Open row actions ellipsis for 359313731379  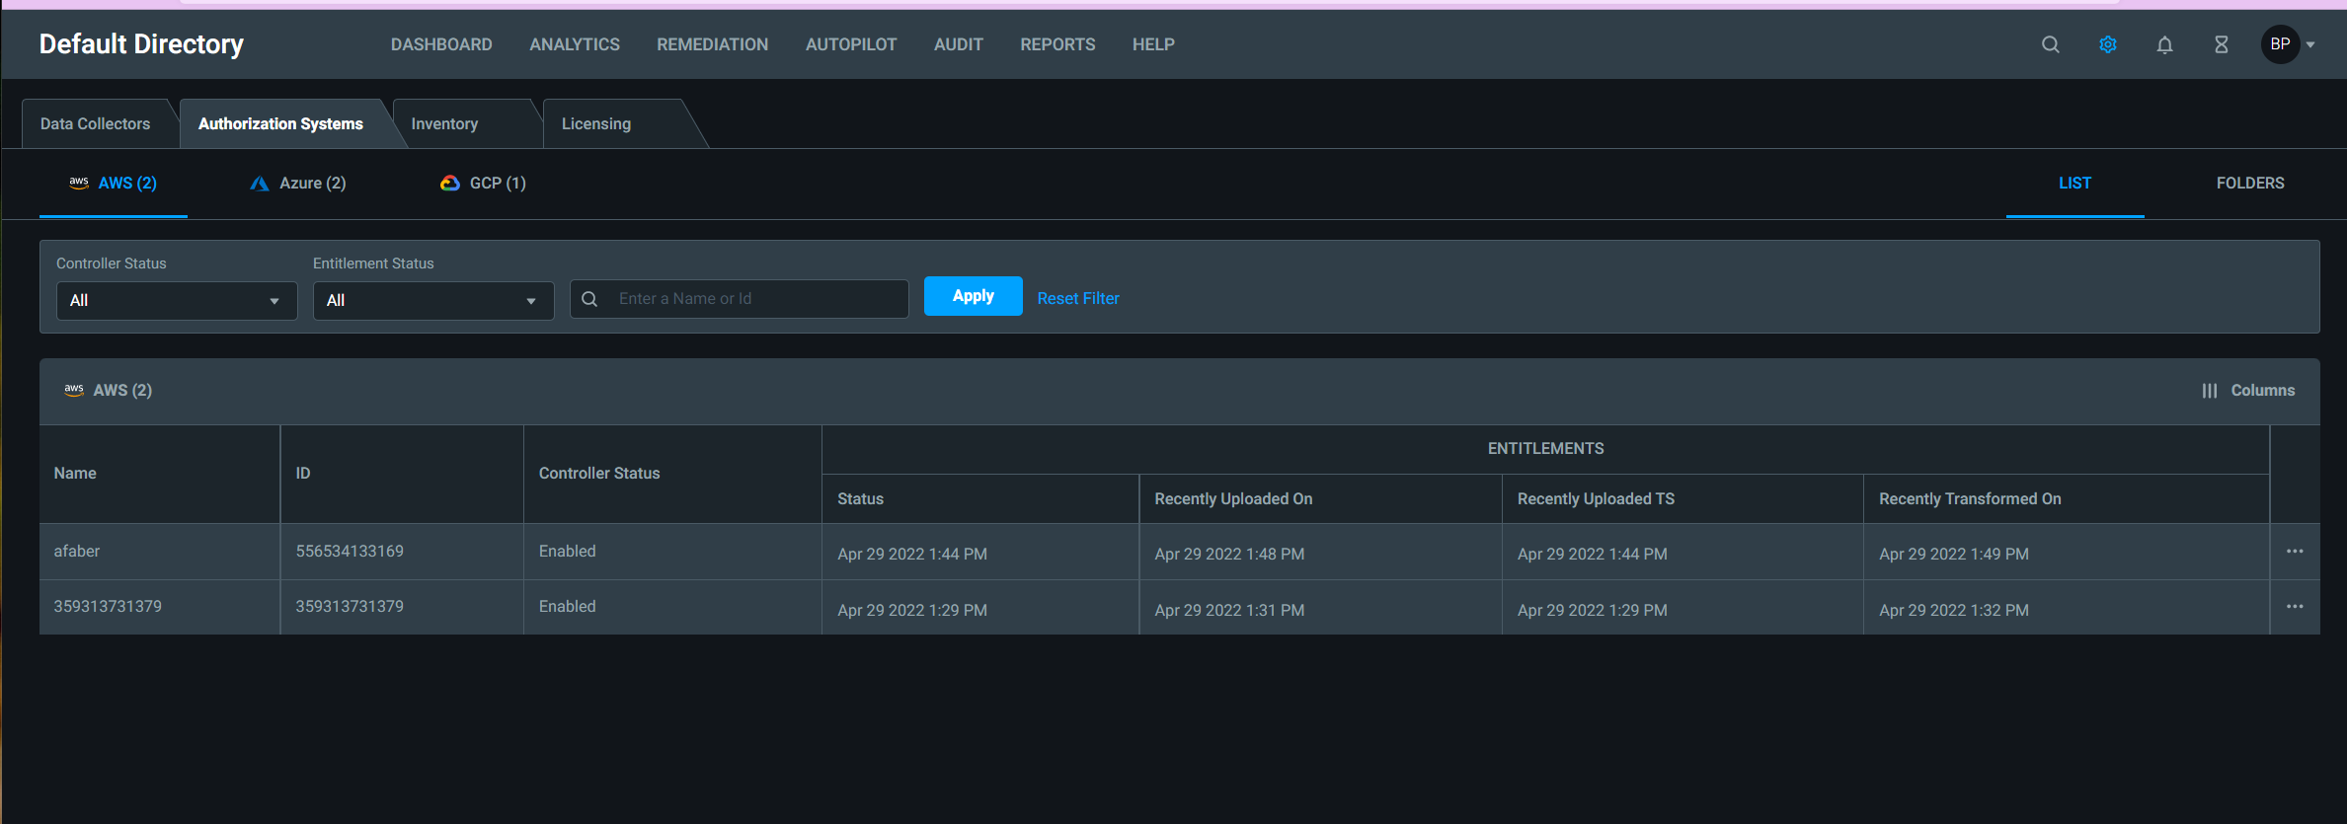(2294, 607)
